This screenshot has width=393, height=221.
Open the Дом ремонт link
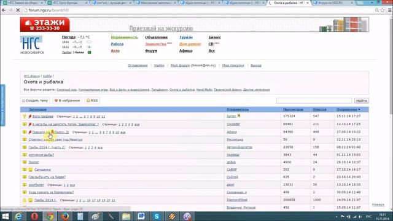pos(190,44)
